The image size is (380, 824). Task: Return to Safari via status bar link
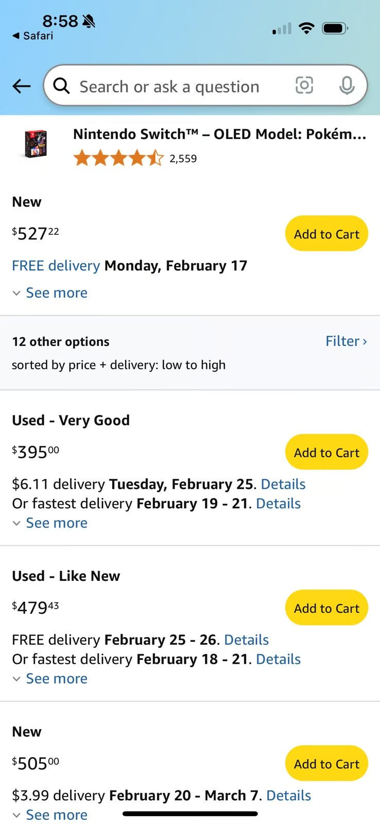click(33, 36)
